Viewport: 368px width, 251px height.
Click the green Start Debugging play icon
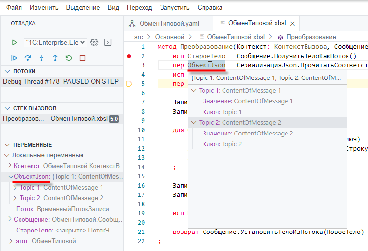tap(15, 42)
